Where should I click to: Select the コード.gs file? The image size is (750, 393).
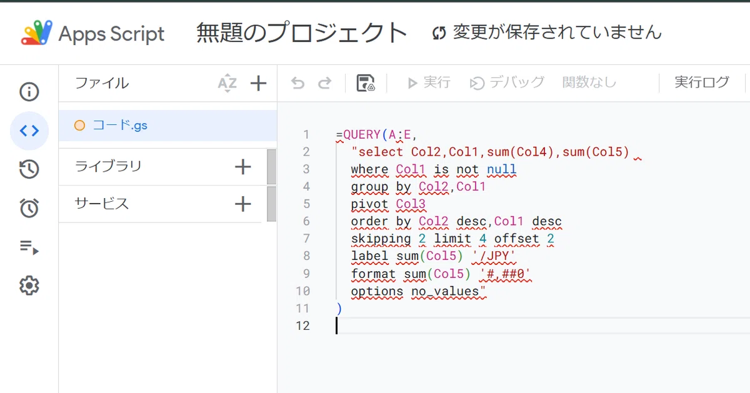[x=167, y=125]
